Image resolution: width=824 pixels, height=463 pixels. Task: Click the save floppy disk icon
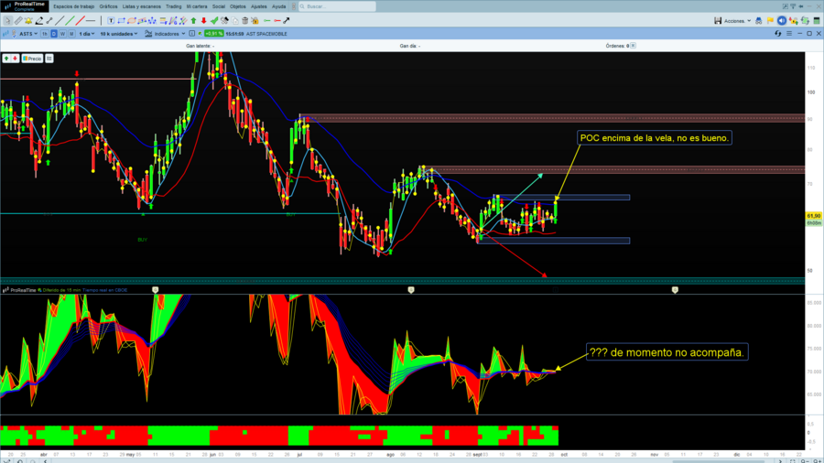[x=718, y=20]
